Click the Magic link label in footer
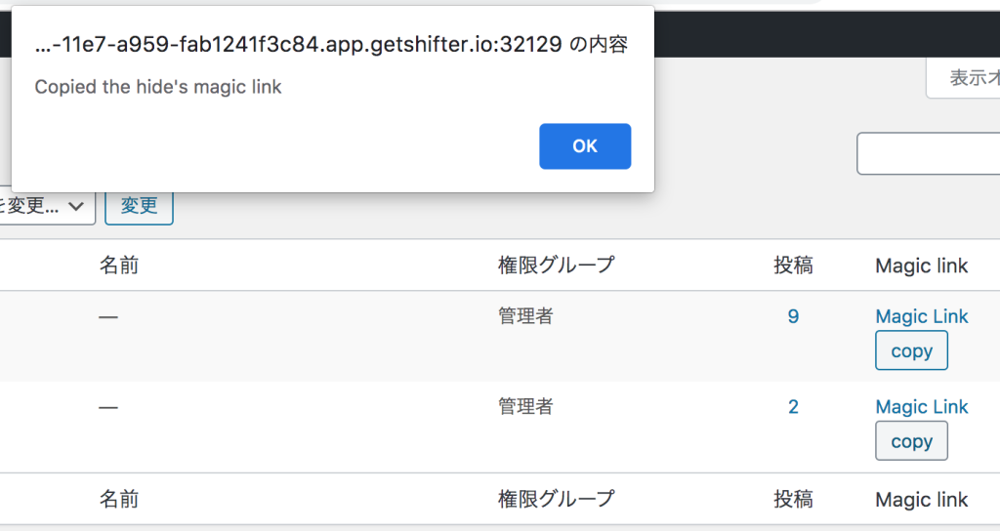Screen dimensions: 1000x531 pos(922,500)
